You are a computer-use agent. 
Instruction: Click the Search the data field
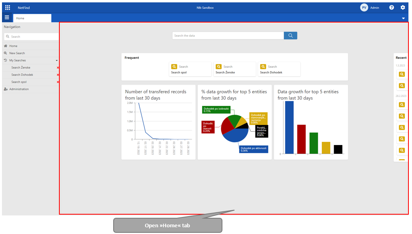(228, 36)
